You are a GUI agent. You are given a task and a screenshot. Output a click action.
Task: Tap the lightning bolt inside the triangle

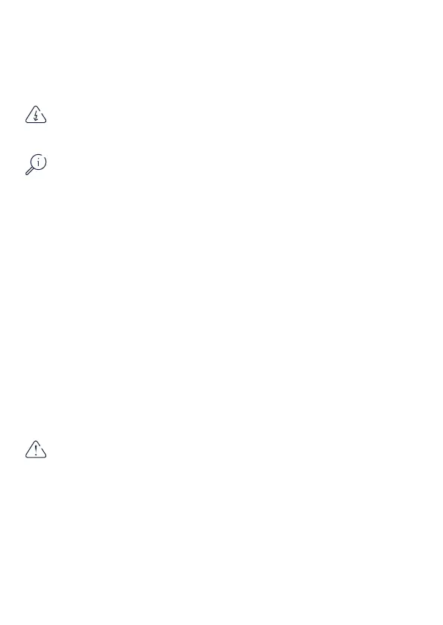(36, 116)
